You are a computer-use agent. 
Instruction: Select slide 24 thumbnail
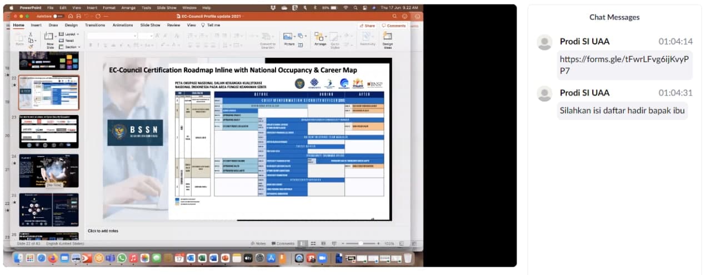click(49, 171)
